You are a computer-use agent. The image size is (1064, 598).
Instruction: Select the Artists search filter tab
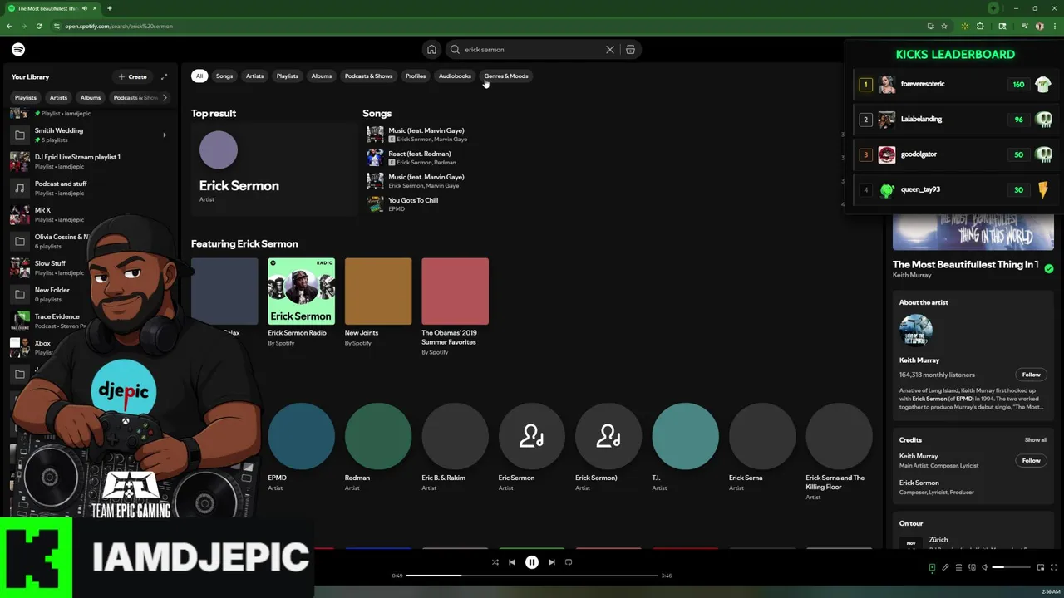pyautogui.click(x=254, y=76)
